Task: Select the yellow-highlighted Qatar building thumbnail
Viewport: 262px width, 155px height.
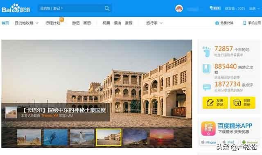Action: (x=108, y=137)
